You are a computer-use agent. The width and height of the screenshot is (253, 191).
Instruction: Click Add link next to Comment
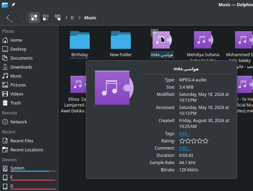185,148
